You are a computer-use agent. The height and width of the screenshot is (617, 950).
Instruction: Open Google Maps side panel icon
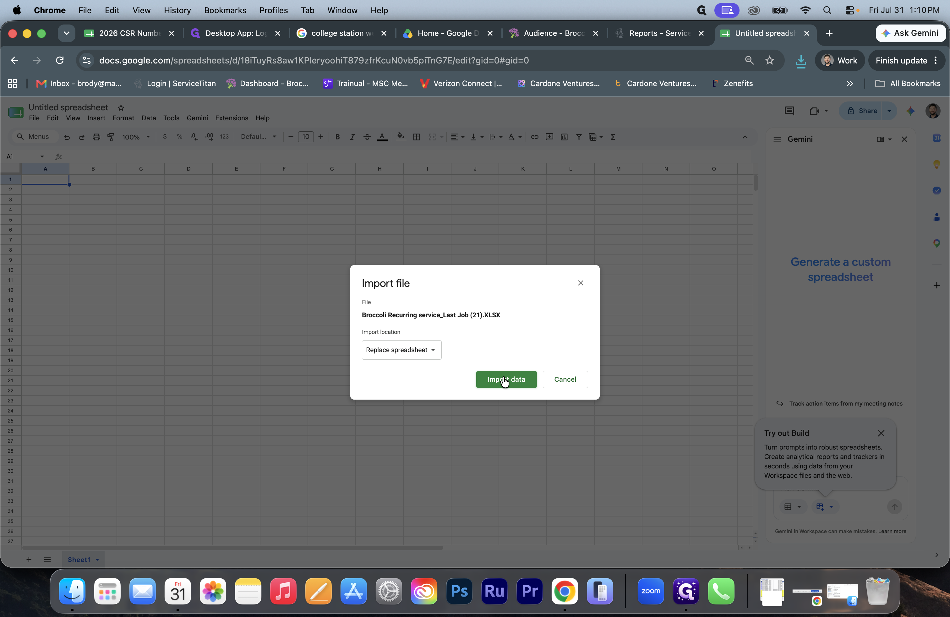936,243
